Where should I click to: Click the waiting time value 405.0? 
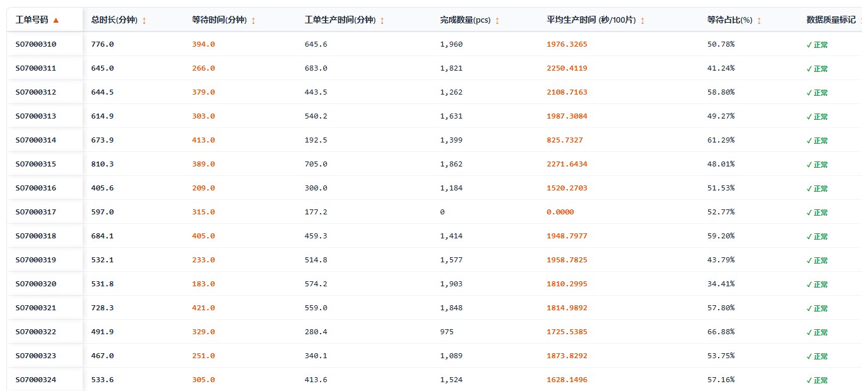[204, 236]
